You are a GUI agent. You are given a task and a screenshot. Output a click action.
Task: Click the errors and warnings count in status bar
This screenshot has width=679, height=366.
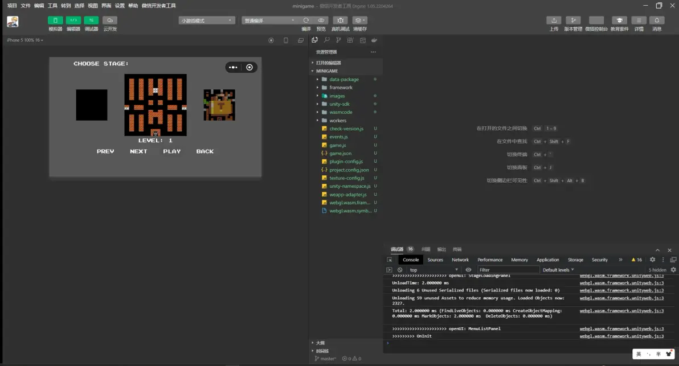point(351,359)
